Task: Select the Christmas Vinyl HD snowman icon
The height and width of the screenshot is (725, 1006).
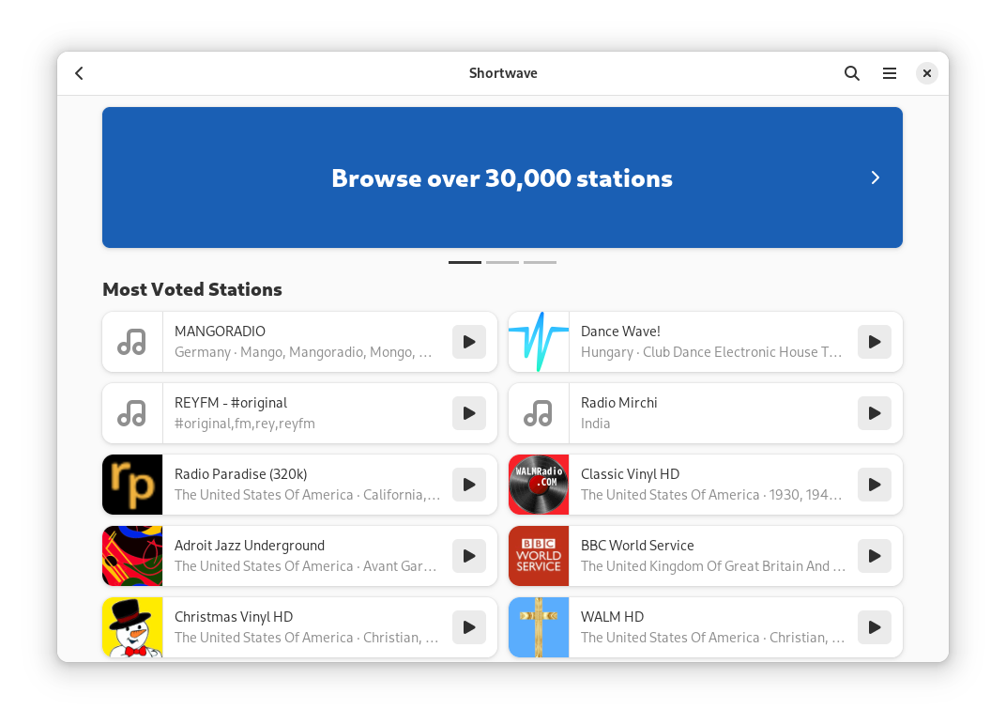Action: point(132,627)
